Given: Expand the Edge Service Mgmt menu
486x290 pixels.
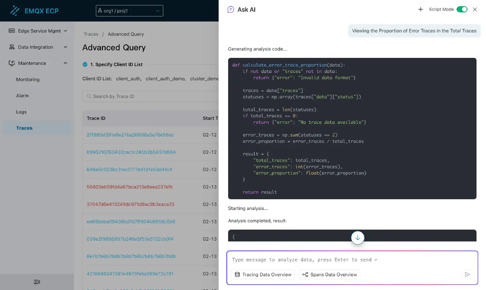Looking at the screenshot, I should click(65, 31).
